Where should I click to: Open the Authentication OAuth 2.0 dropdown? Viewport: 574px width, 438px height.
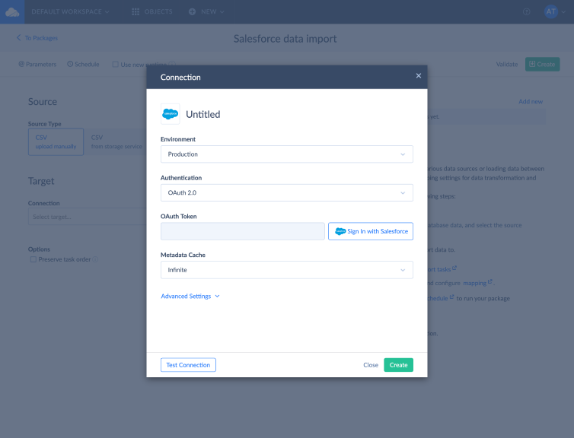tap(287, 192)
